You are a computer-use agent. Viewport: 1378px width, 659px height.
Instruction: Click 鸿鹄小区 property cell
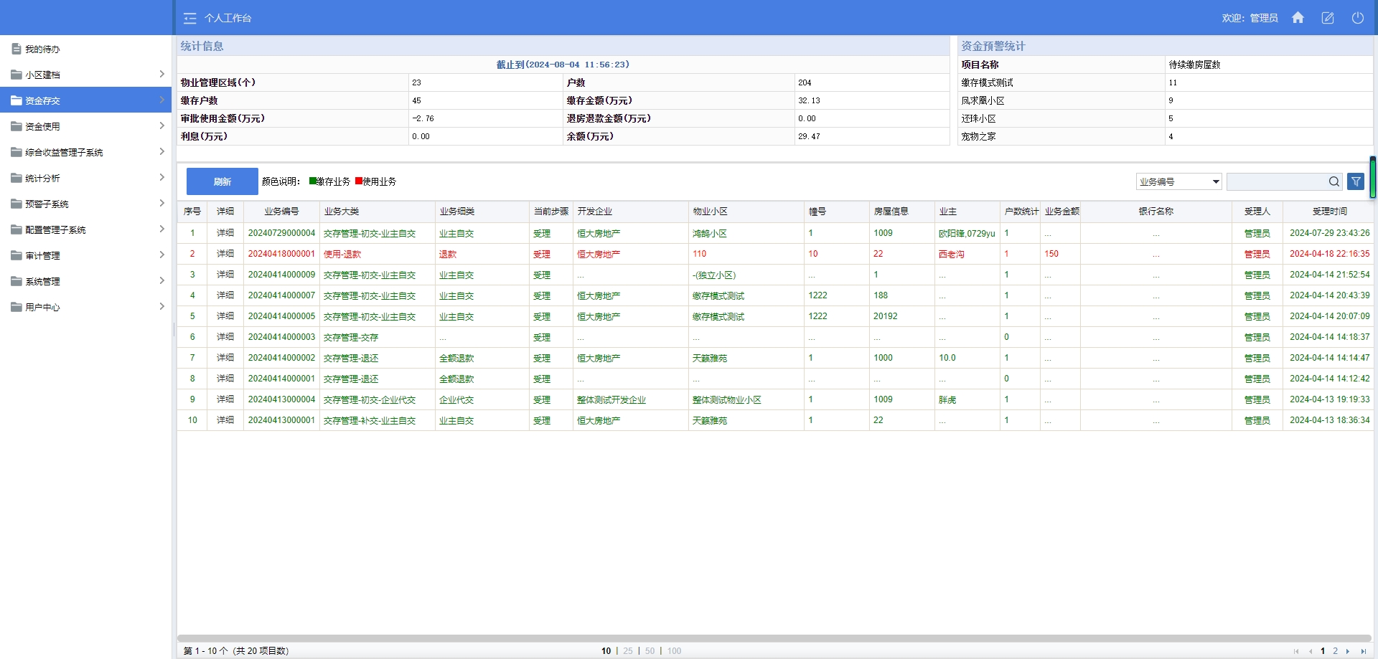point(709,233)
